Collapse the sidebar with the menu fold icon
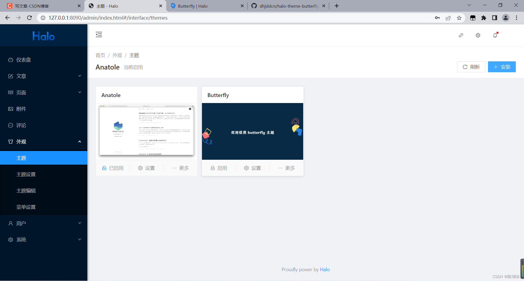The height and width of the screenshot is (281, 524). (x=99, y=35)
